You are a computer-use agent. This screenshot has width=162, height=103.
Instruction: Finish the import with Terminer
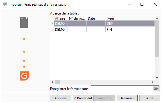click(x=127, y=98)
